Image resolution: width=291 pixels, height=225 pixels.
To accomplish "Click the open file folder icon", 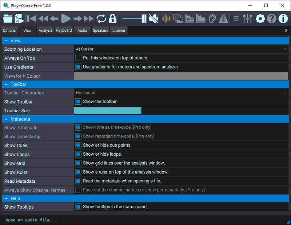I will (x=8, y=19).
